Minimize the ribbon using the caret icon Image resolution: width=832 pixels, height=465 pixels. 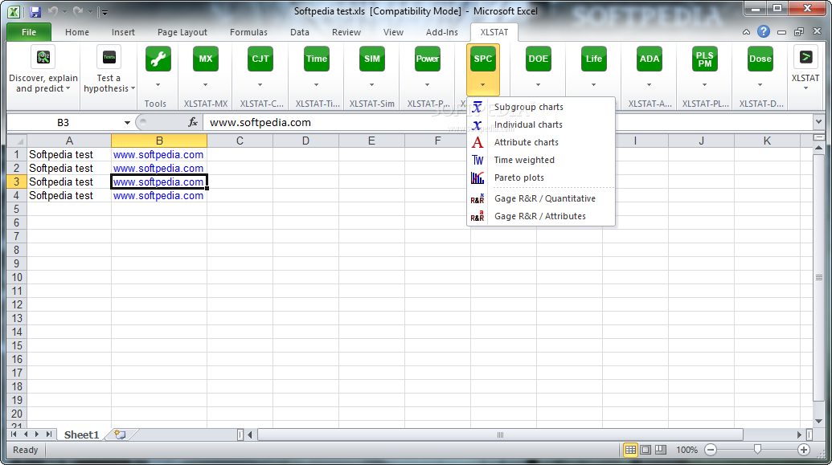746,32
